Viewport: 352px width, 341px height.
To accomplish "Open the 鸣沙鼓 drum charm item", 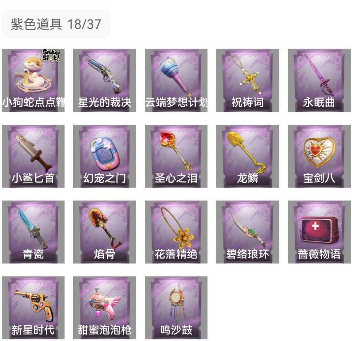I will pos(176,308).
